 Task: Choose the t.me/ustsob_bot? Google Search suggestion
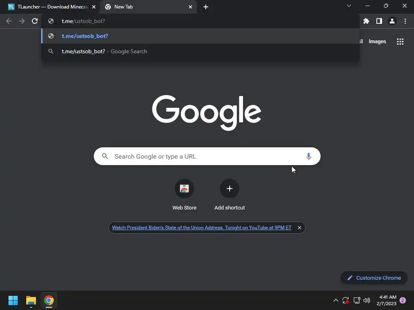[x=201, y=51]
